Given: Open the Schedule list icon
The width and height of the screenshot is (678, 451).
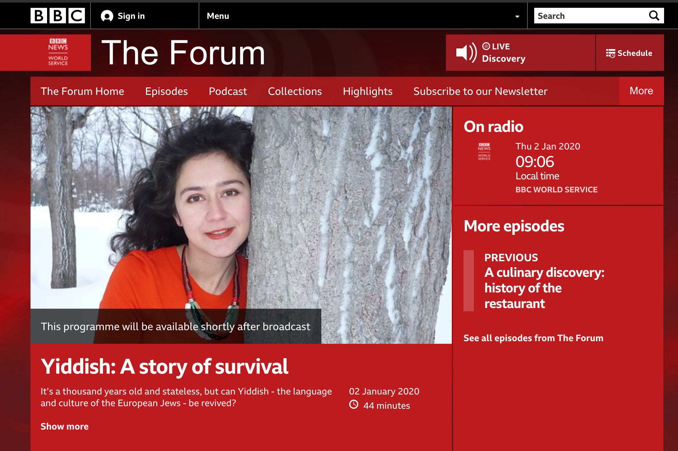Looking at the screenshot, I should coord(610,53).
